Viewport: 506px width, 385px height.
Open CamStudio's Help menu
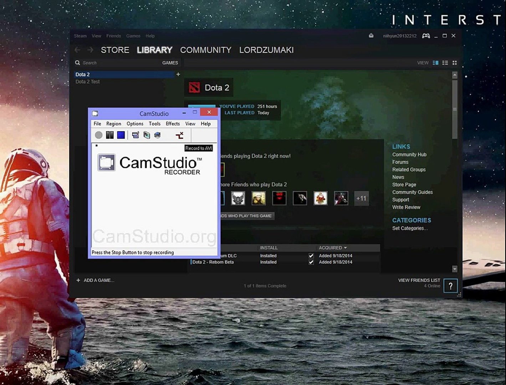tap(206, 124)
